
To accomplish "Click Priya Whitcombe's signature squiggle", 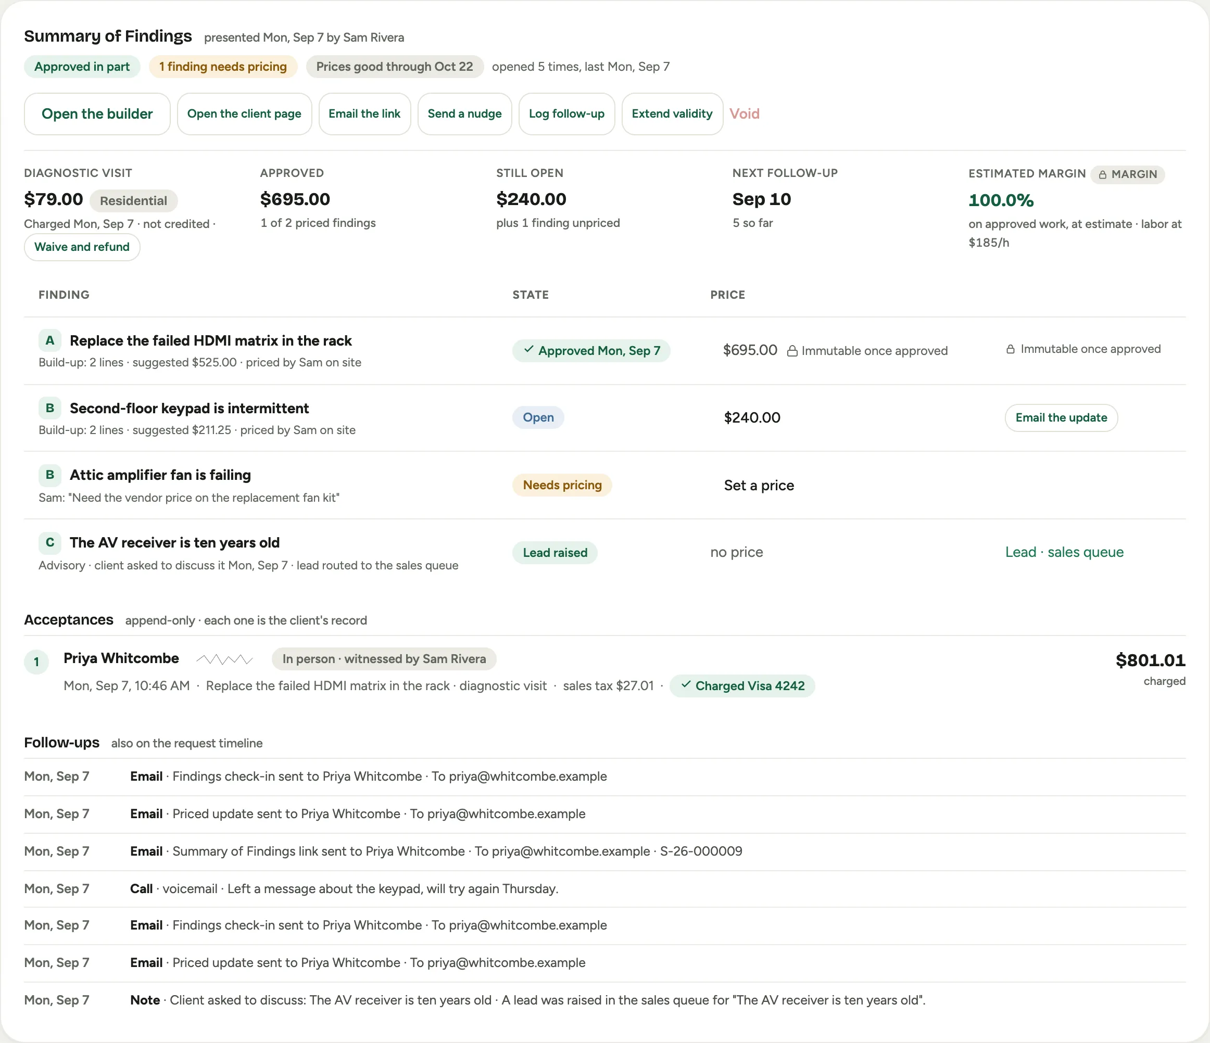I will [x=224, y=659].
